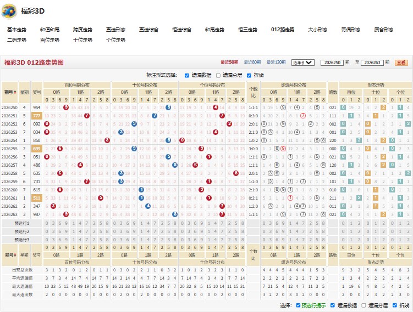Image resolution: width=413 pixels, height=312 pixels.
Task: Click blue ball 8 in row 2026263
Action: pos(175,214)
